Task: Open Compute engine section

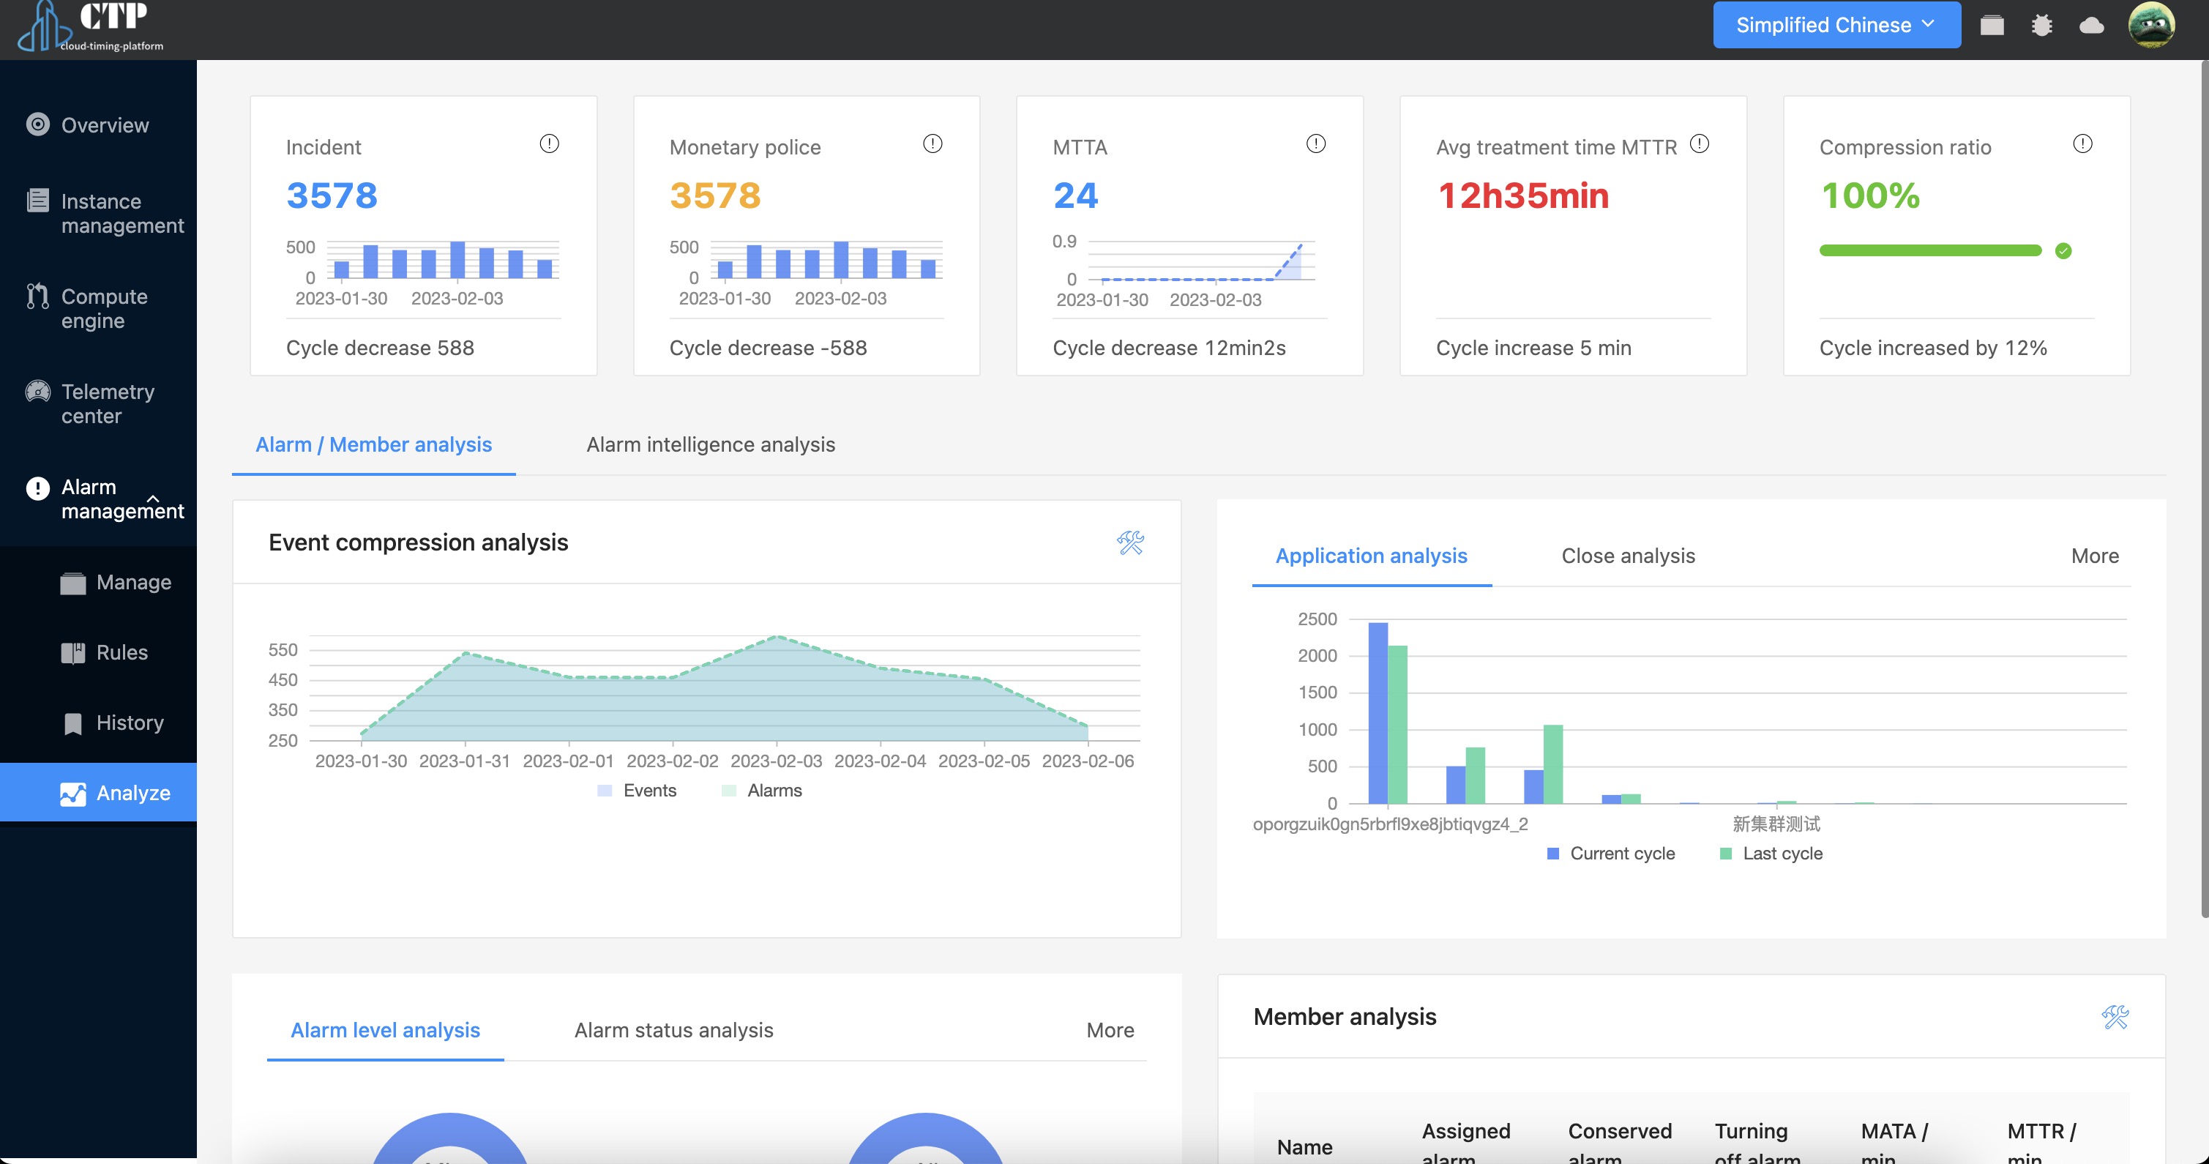Action: click(x=99, y=308)
